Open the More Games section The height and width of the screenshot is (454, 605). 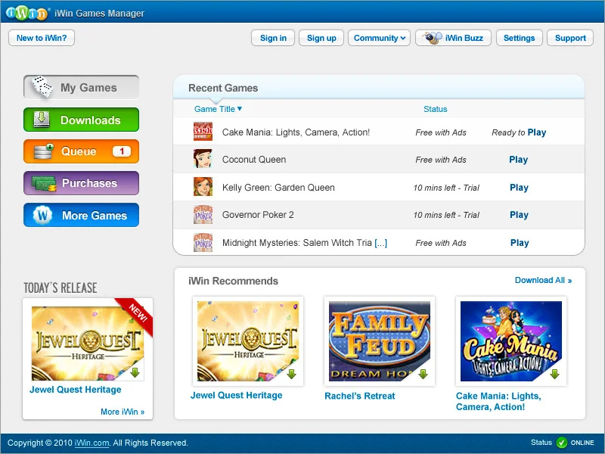point(81,215)
